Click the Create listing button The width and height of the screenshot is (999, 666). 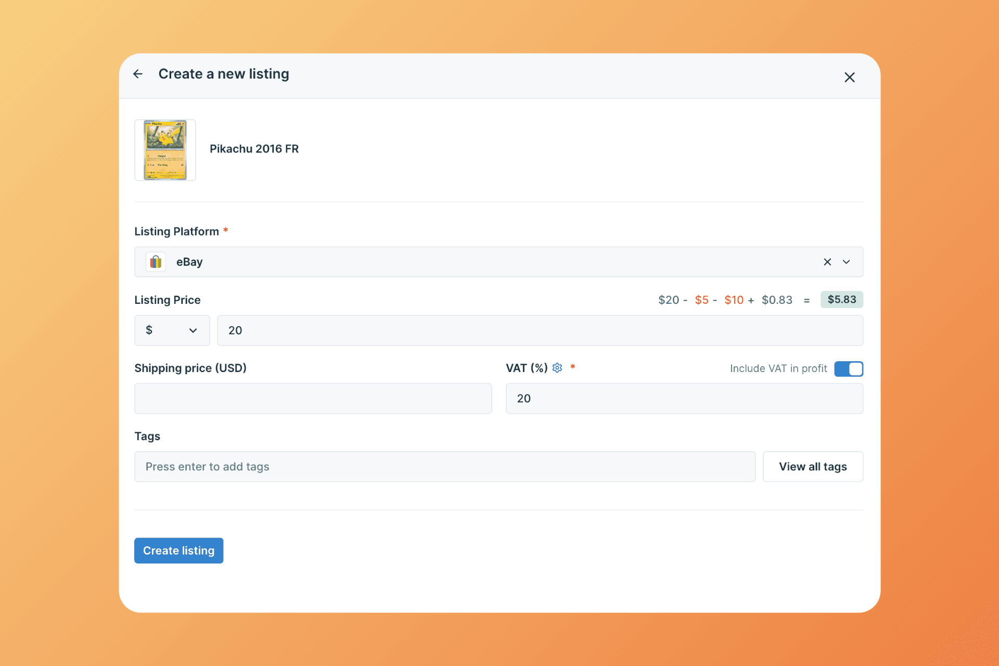tap(178, 550)
